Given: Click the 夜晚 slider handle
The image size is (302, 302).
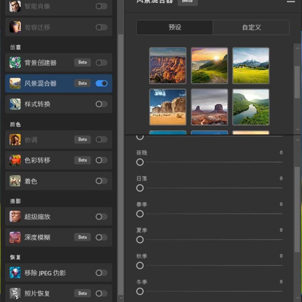Looking at the screenshot, I should click(x=140, y=162).
